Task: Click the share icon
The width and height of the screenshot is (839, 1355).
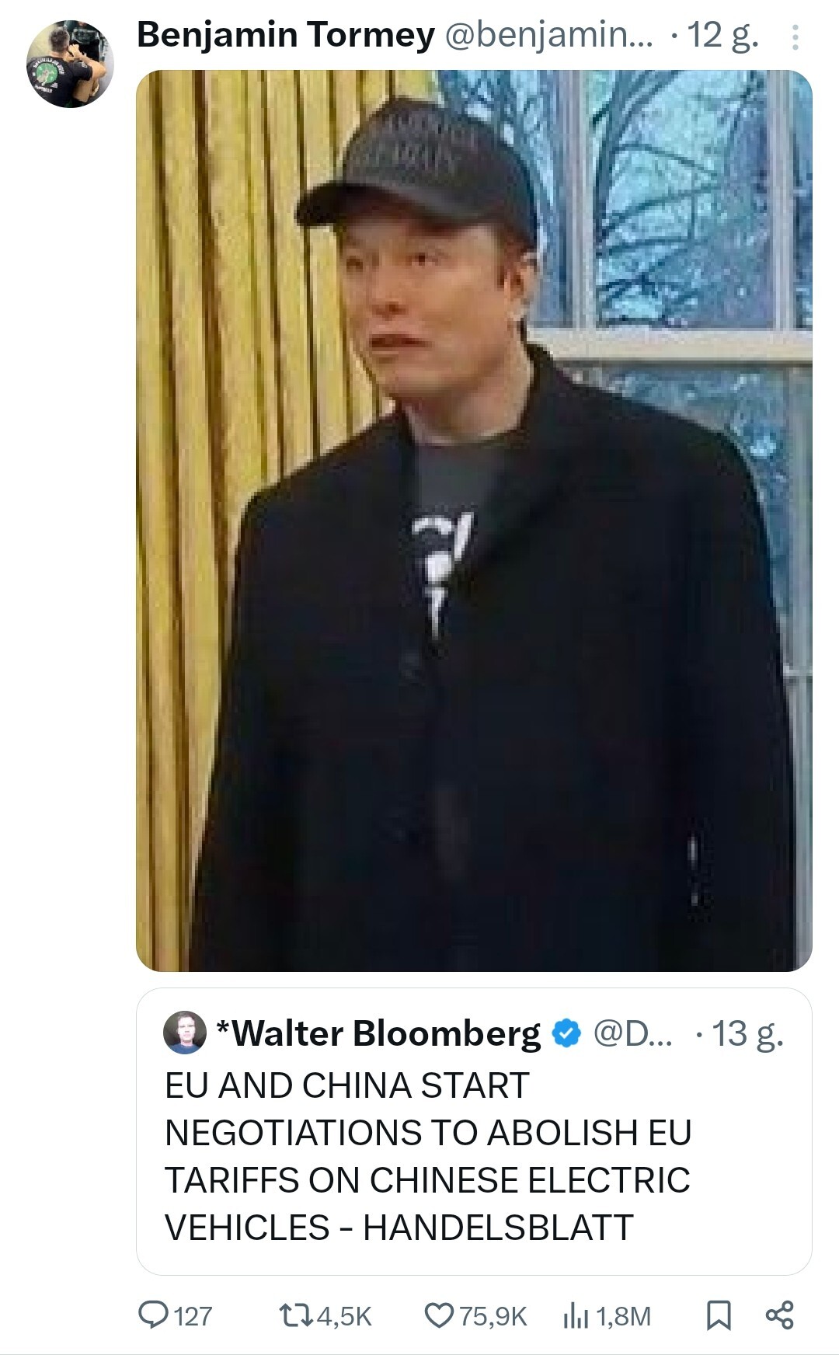Action: pyautogui.click(x=779, y=1315)
